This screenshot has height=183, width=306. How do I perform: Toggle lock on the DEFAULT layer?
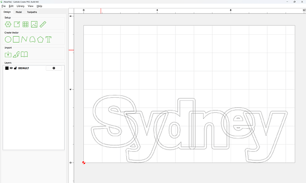coord(15,68)
